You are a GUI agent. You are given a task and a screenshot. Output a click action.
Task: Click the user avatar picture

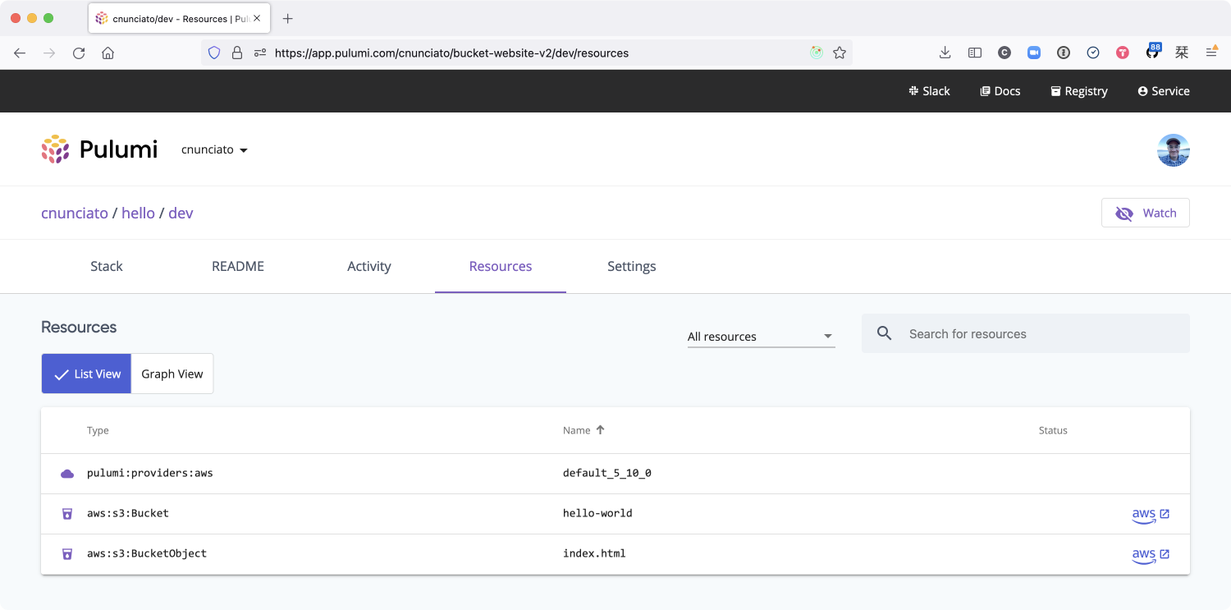[x=1173, y=150]
